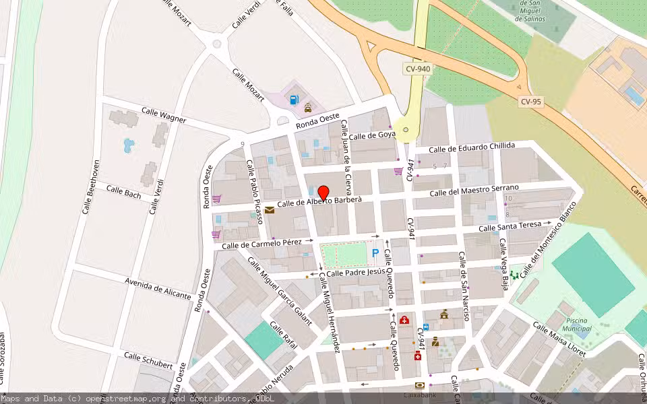Viewport: 647px width, 404px height.
Task: Click the Caixabank bank icon
Action: [420, 386]
